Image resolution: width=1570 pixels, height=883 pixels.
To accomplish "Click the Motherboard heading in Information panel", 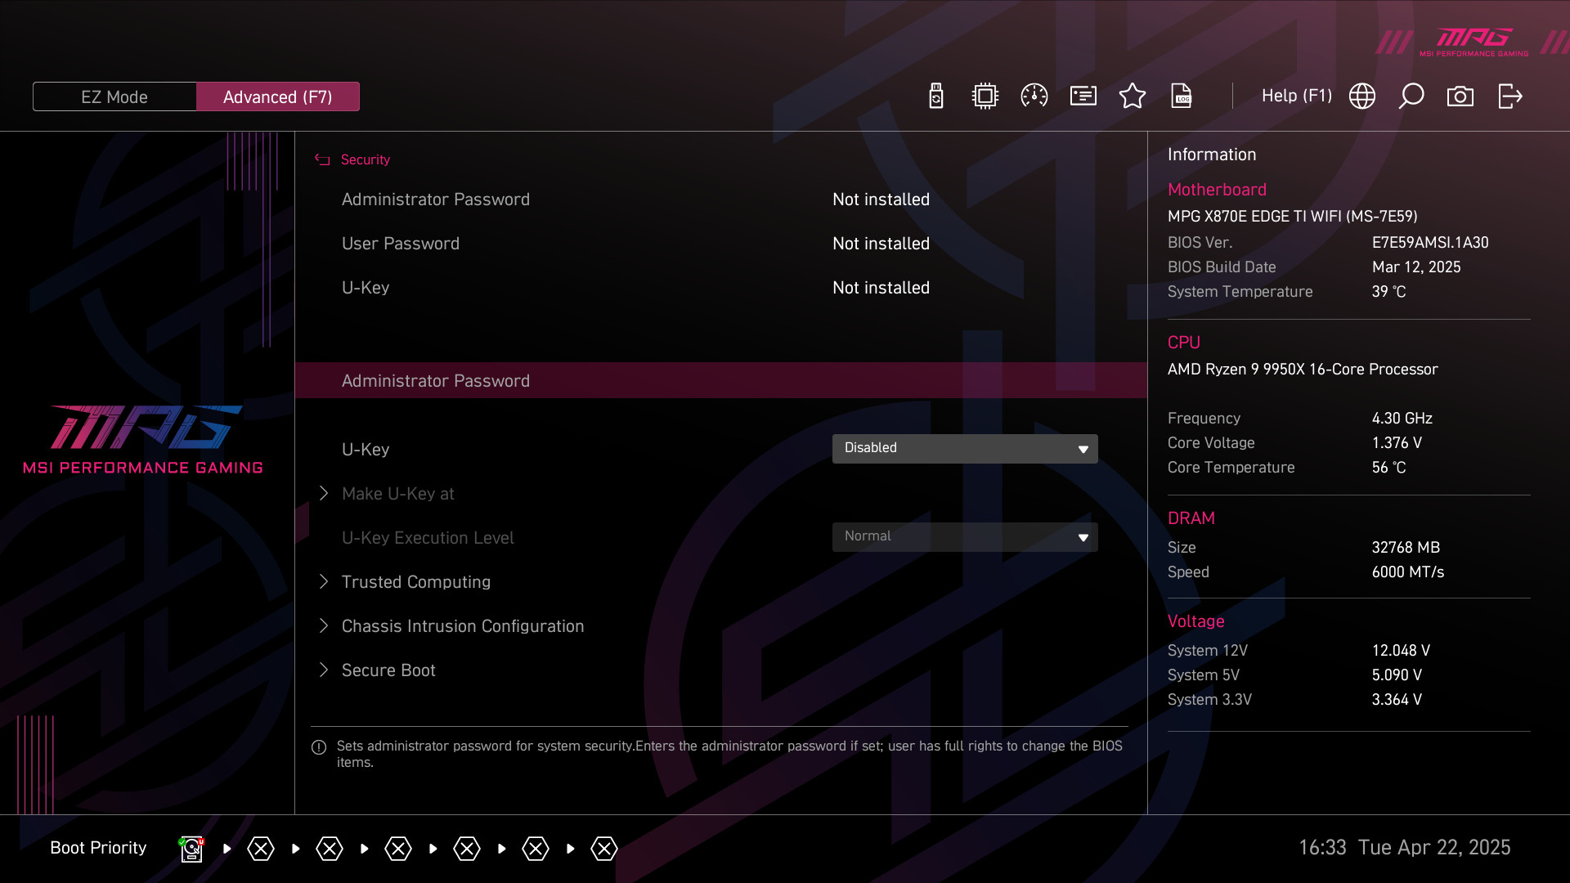I will click(x=1217, y=190).
